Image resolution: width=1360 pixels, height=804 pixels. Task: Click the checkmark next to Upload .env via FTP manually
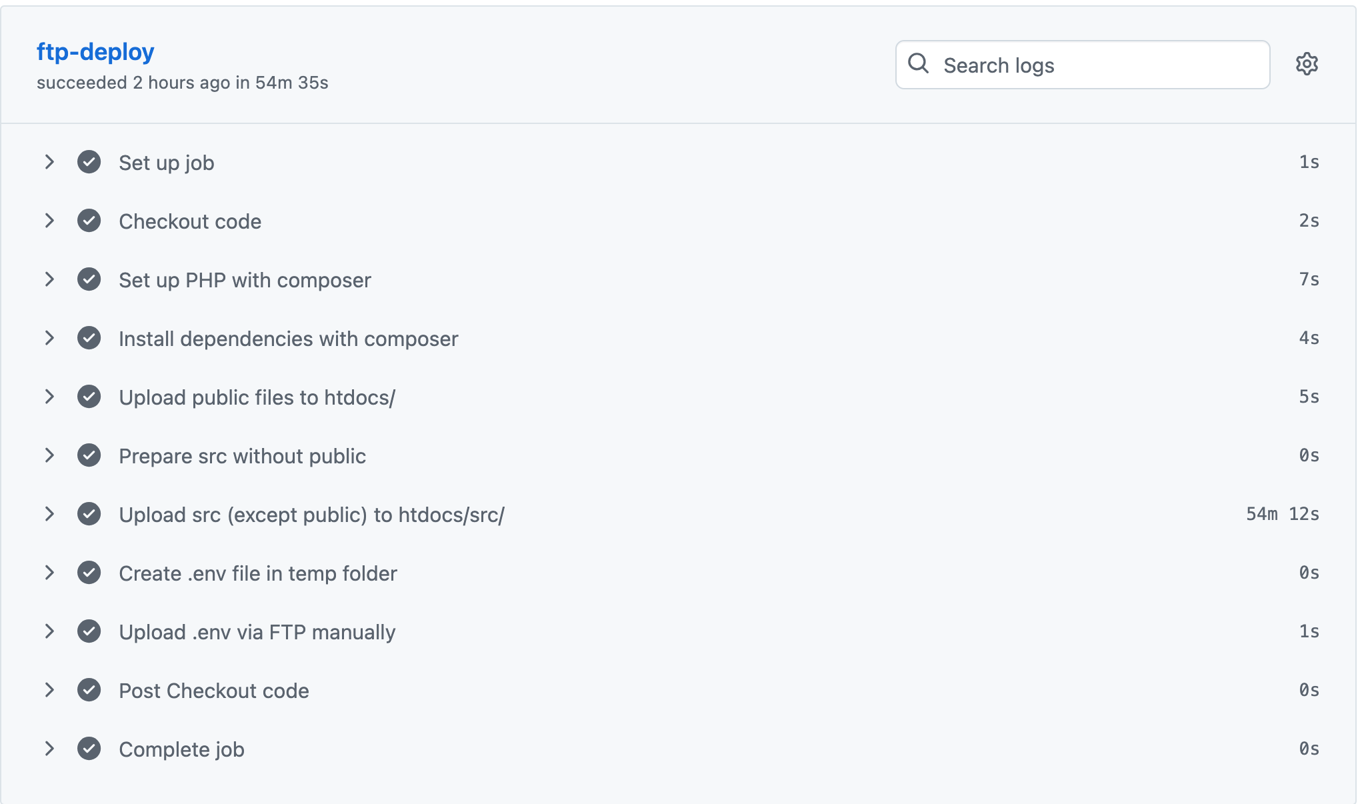[x=89, y=631]
